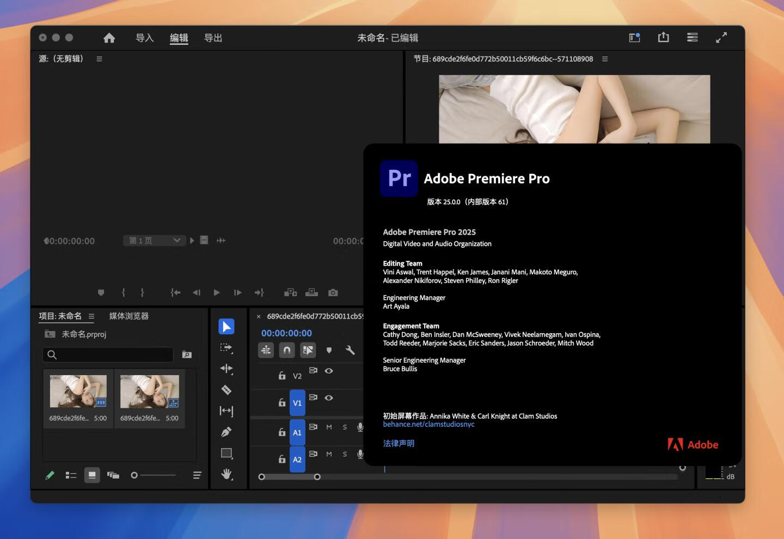Go to in point button
Image resolution: width=784 pixels, height=539 pixels.
click(x=175, y=292)
